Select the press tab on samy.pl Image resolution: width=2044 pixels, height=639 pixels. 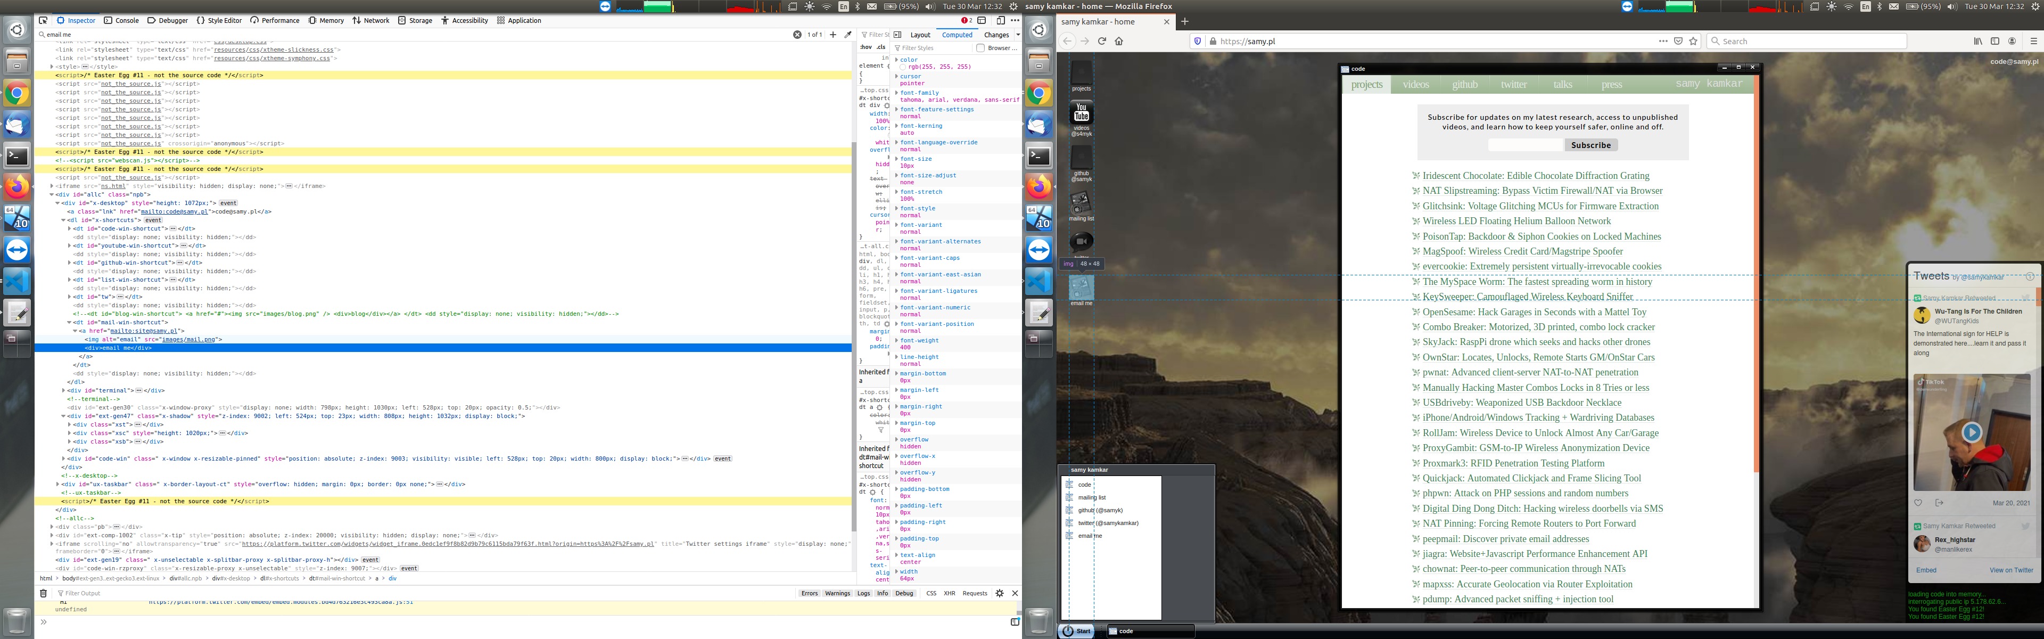click(x=1612, y=84)
